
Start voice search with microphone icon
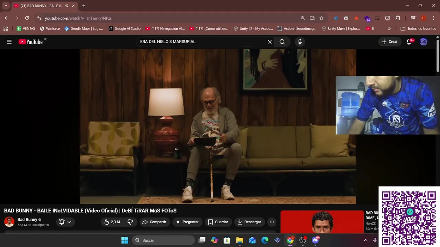(300, 42)
